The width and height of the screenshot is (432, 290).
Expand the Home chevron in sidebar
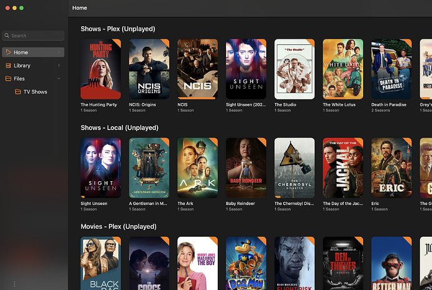[x=59, y=52]
